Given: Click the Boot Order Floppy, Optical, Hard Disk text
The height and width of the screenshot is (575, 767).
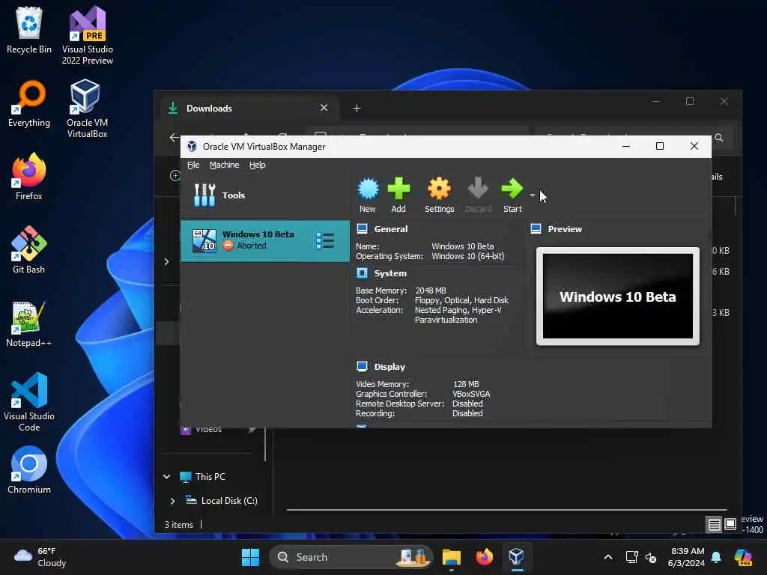Looking at the screenshot, I should click(x=461, y=300).
